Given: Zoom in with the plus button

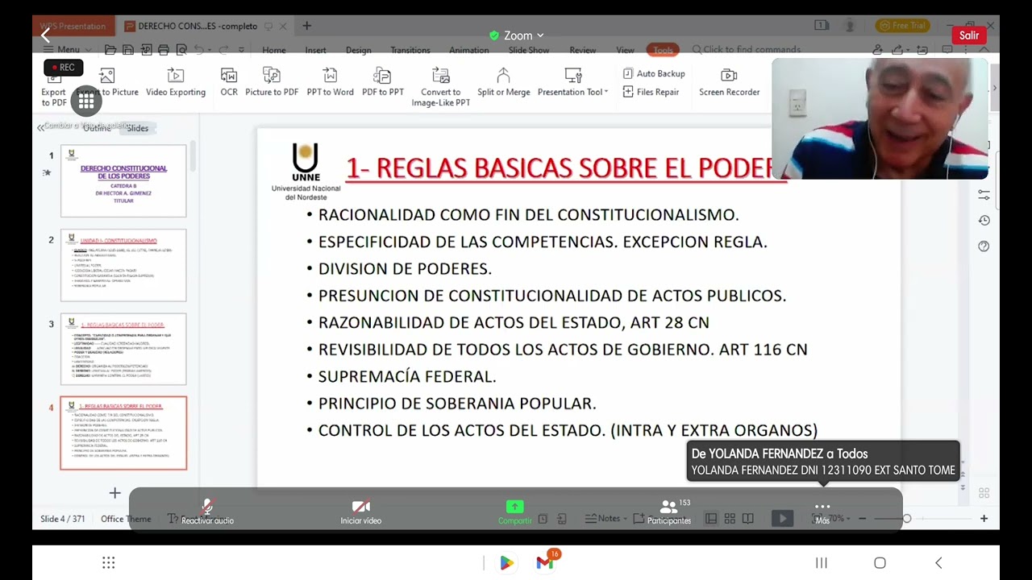Looking at the screenshot, I should (984, 519).
